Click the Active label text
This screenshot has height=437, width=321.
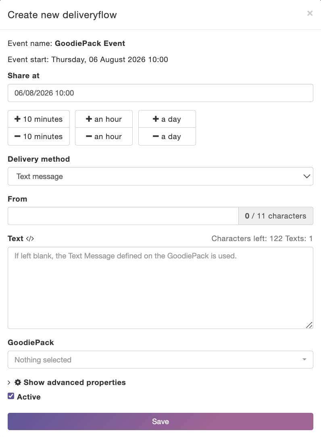(x=29, y=397)
